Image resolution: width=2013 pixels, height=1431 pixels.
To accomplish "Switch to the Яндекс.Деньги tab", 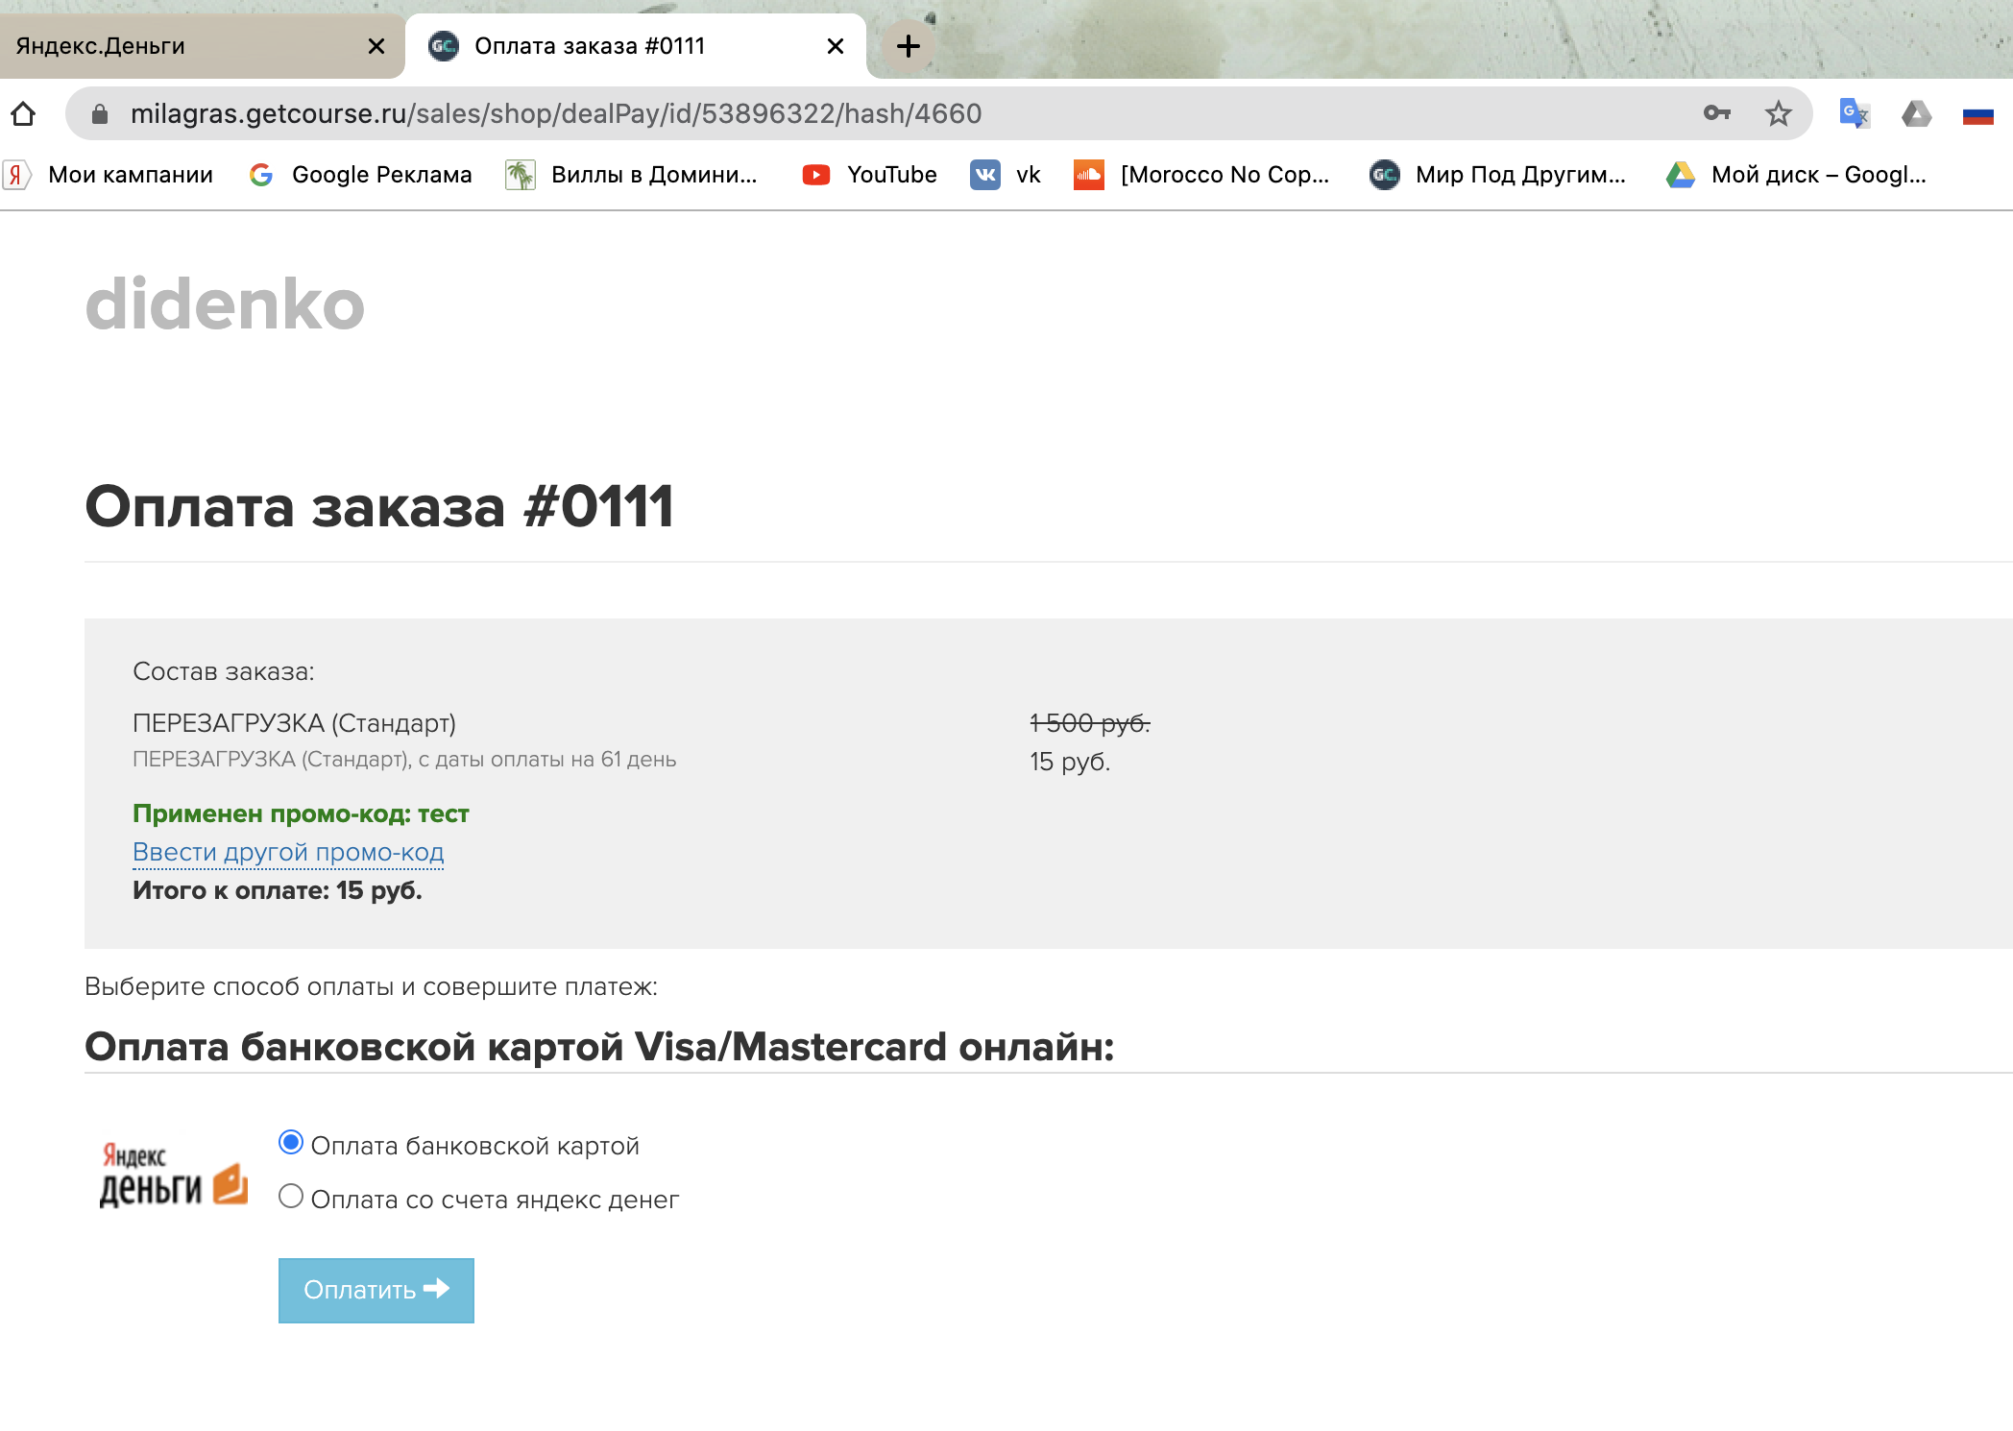I will click(x=173, y=46).
